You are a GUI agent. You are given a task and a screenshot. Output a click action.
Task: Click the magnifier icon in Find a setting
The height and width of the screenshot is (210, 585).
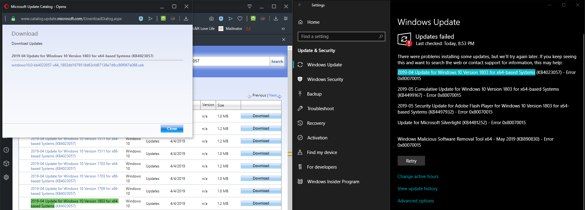381,37
